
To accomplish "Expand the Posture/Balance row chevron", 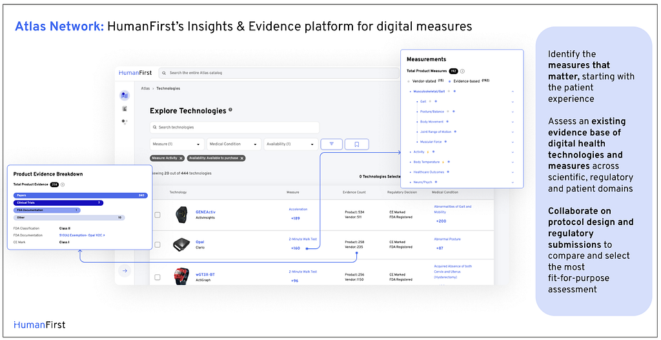I will tap(513, 112).
